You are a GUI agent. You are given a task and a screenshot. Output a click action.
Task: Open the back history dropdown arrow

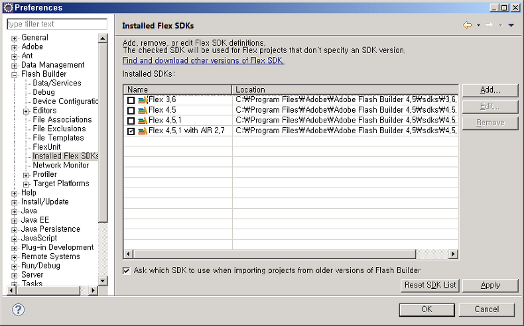[x=478, y=25]
